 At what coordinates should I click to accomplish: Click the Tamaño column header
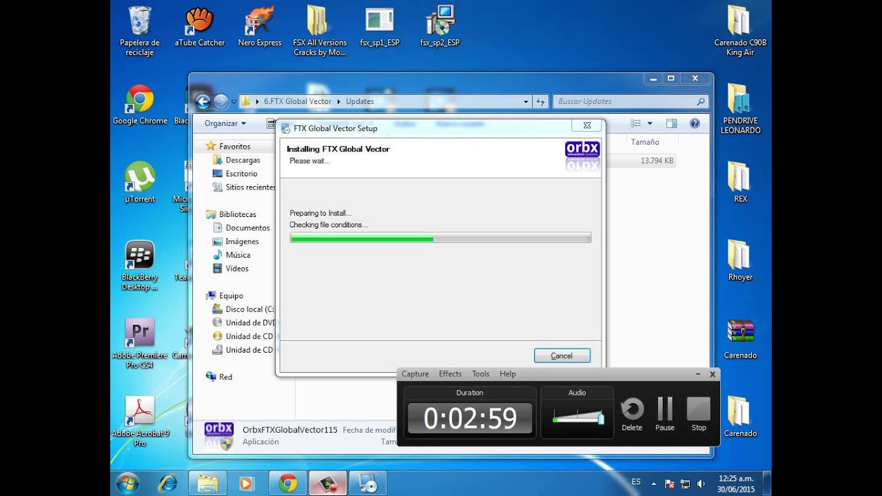(x=645, y=142)
